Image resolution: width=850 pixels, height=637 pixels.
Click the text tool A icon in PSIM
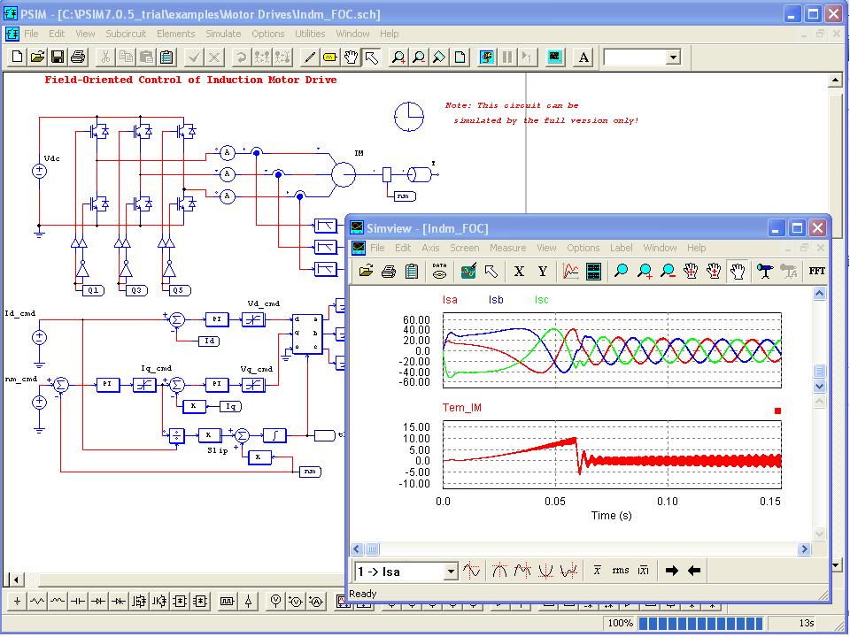tap(583, 57)
